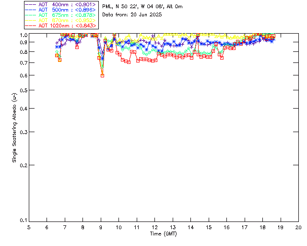The image size is (307, 246).
Task: Click the 7 x-axis hour label
Action: tap(65, 227)
